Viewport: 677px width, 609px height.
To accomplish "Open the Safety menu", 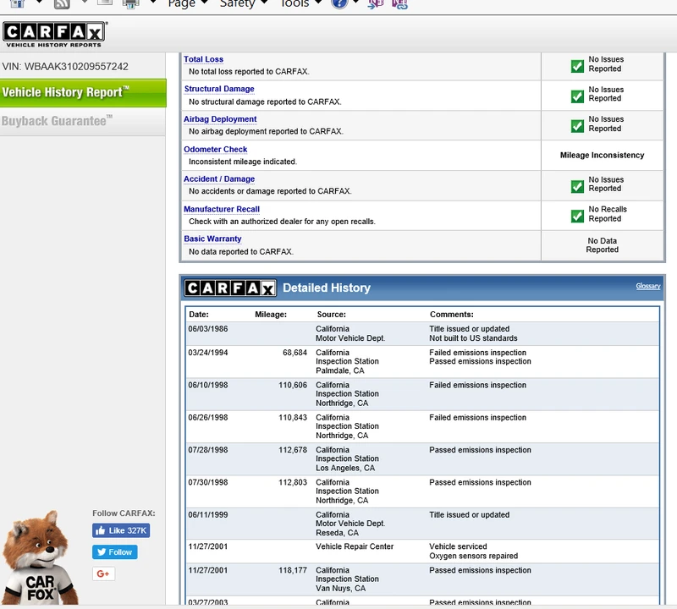I will (237, 3).
